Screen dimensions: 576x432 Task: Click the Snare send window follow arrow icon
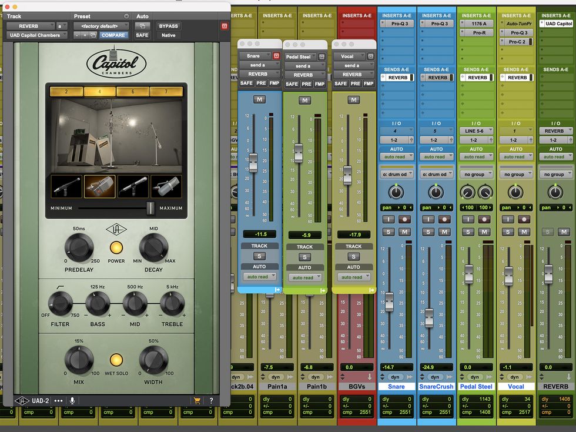pyautogui.click(x=277, y=290)
